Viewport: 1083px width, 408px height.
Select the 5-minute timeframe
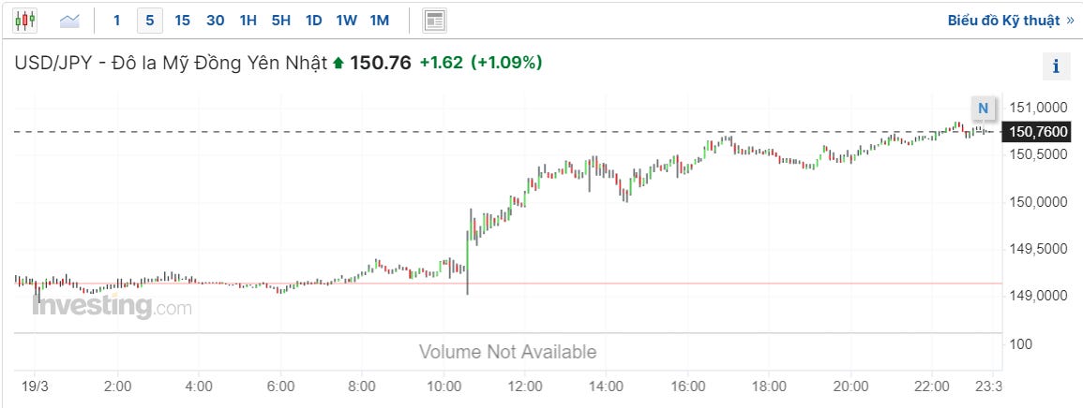149,20
